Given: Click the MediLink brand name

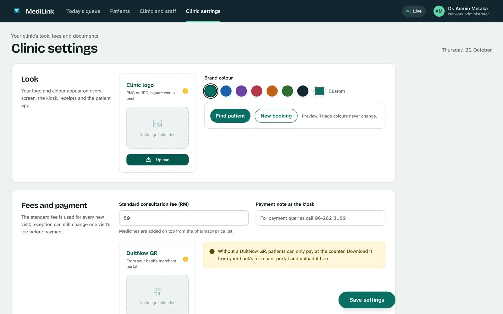Looking at the screenshot, I should click(x=40, y=11).
